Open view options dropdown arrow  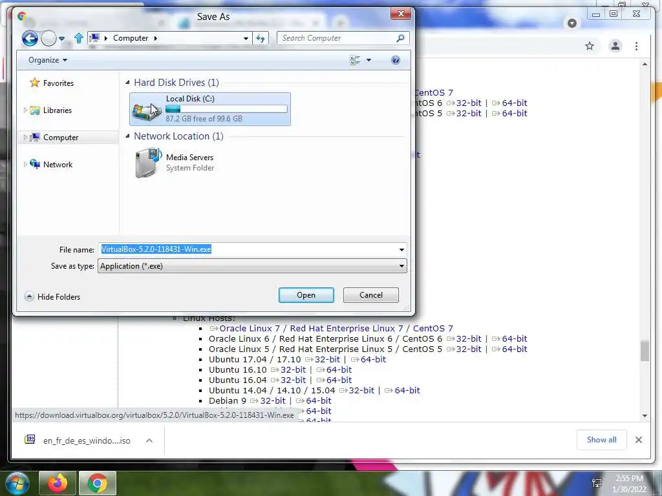pyautogui.click(x=368, y=60)
